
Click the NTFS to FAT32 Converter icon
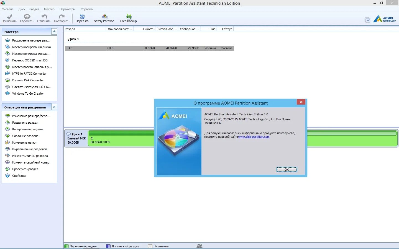[7, 74]
